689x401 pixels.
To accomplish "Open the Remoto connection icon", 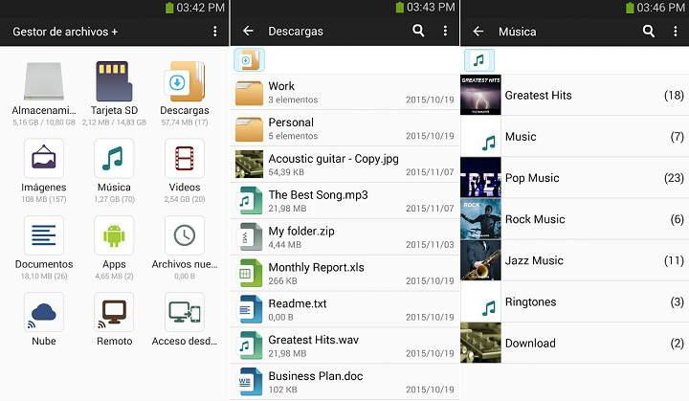I will [x=114, y=313].
